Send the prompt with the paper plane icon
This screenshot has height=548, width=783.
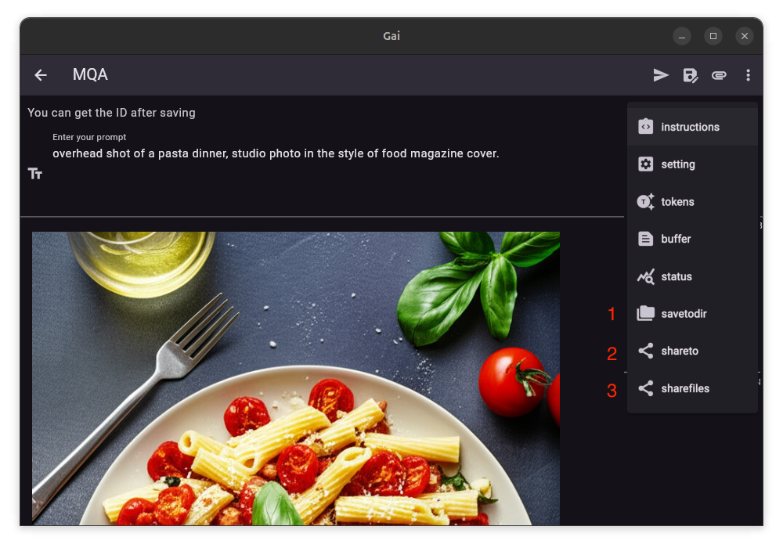(662, 75)
